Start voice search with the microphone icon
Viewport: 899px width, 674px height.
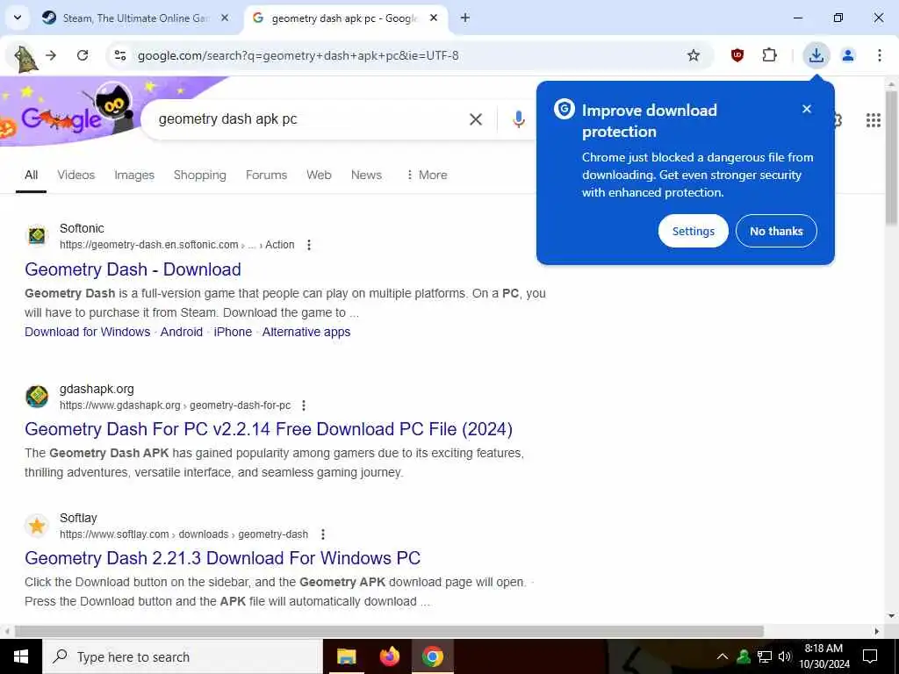coord(518,119)
